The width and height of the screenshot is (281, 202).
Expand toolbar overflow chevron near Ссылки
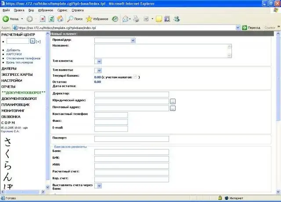coord(279,26)
